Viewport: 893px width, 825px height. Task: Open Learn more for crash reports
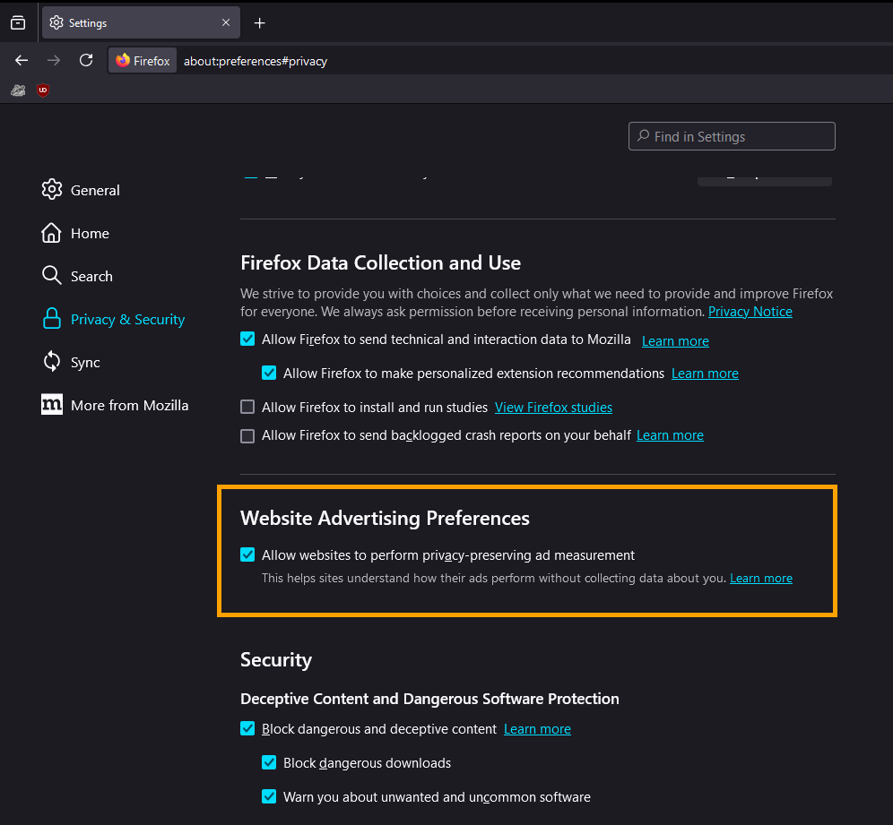670,435
